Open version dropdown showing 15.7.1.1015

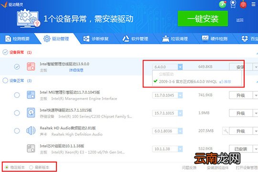click(180, 113)
